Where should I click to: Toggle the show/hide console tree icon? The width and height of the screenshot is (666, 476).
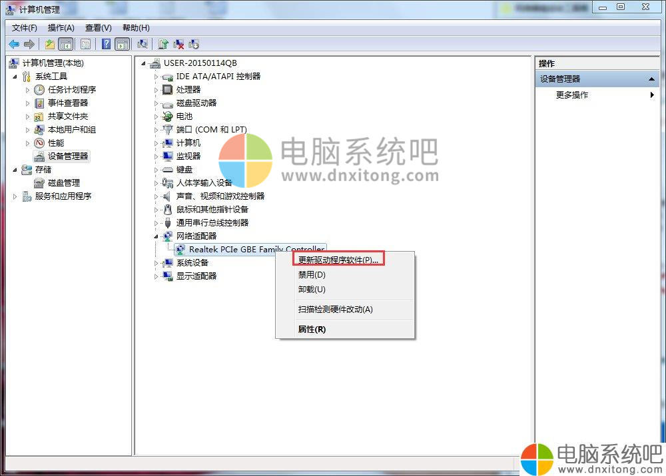pyautogui.click(x=66, y=44)
